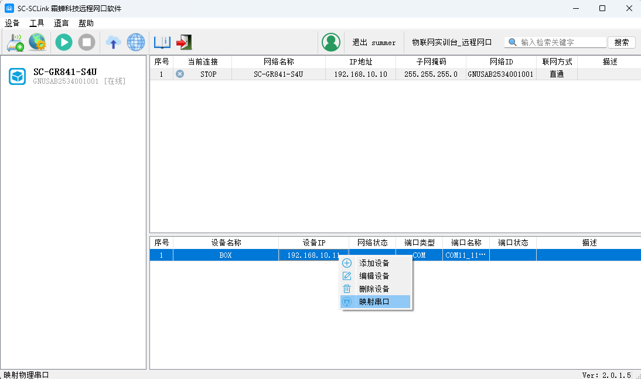Click the blue globe web icon
The image size is (641, 379).
click(136, 42)
